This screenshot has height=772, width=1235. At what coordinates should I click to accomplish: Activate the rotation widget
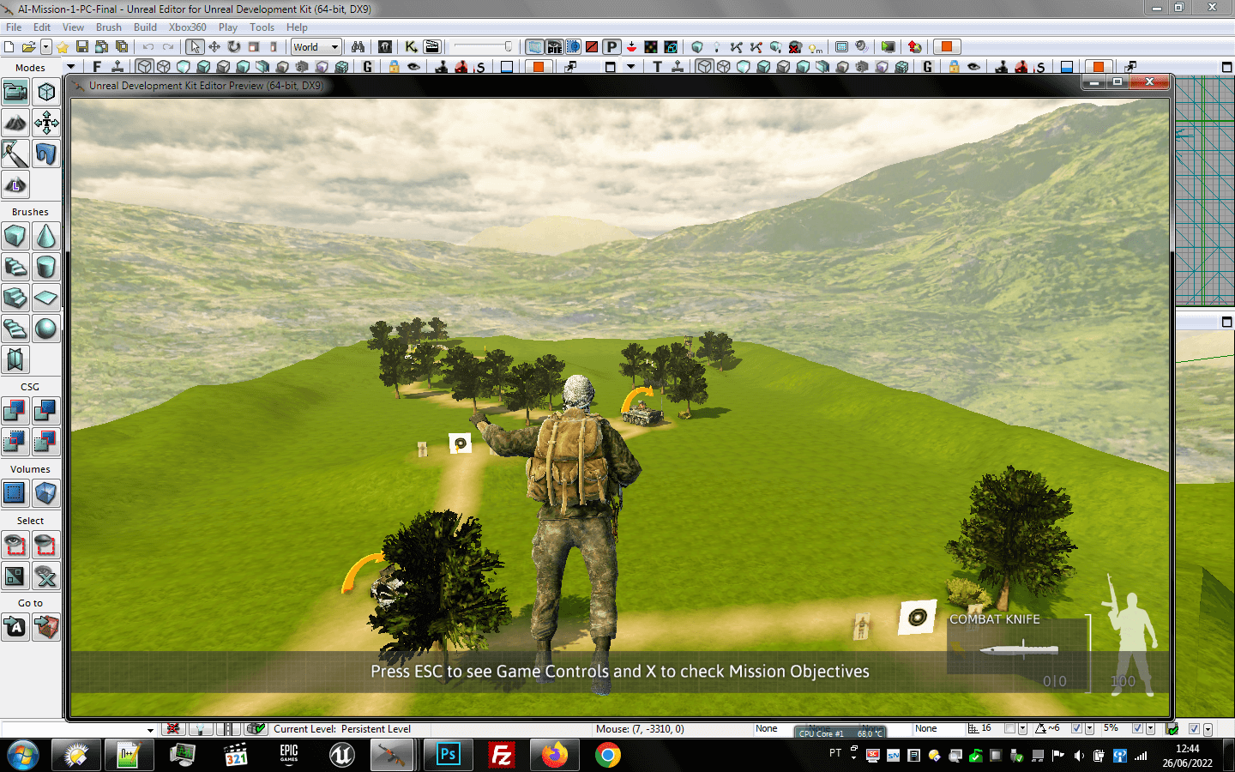234,47
